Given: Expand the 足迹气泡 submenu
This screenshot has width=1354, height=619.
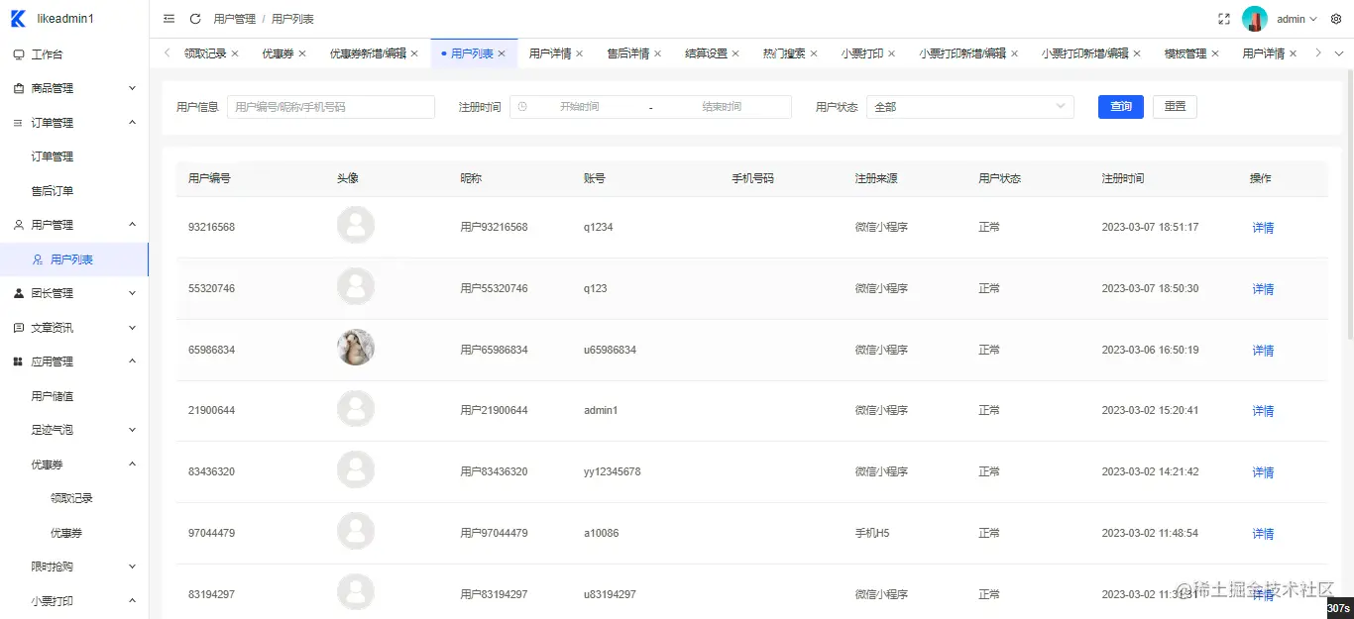Looking at the screenshot, I should pos(132,430).
